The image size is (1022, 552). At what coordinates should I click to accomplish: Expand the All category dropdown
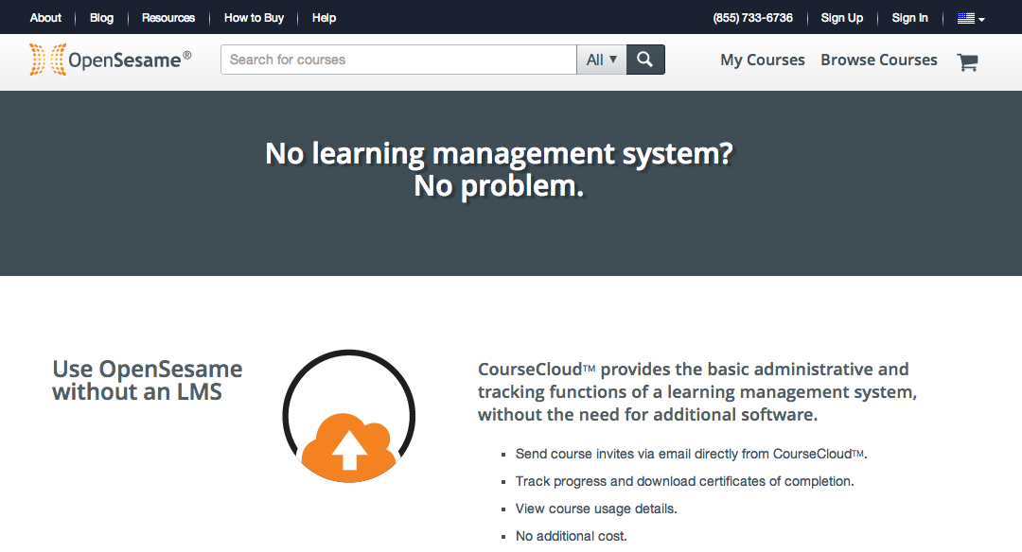601,60
